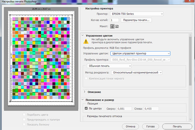
Task: Click the Готово button
Action: (x=150, y=126)
